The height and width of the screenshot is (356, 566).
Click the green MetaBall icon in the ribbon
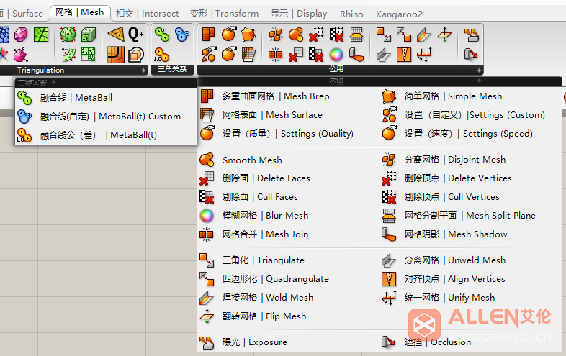162,35
